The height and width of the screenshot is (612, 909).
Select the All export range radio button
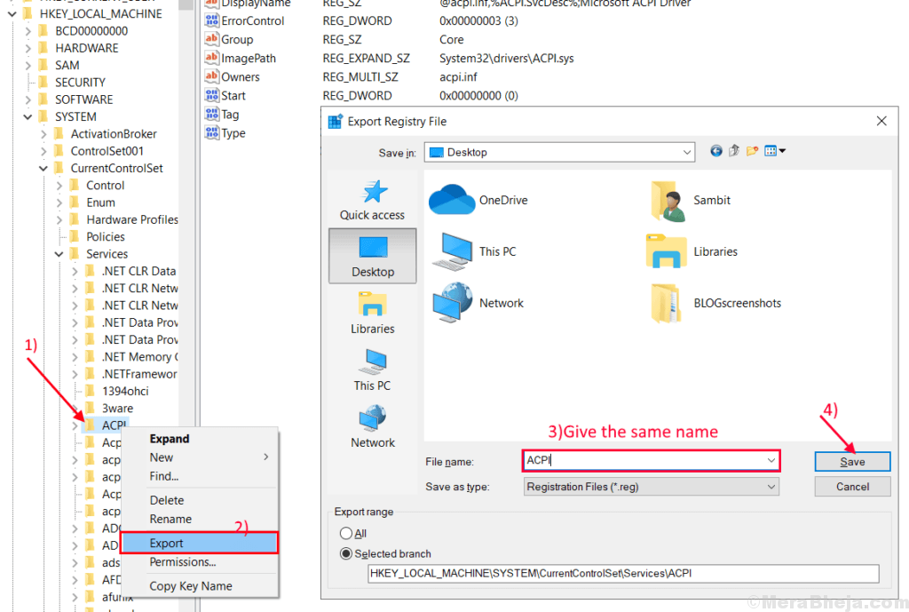tap(344, 532)
